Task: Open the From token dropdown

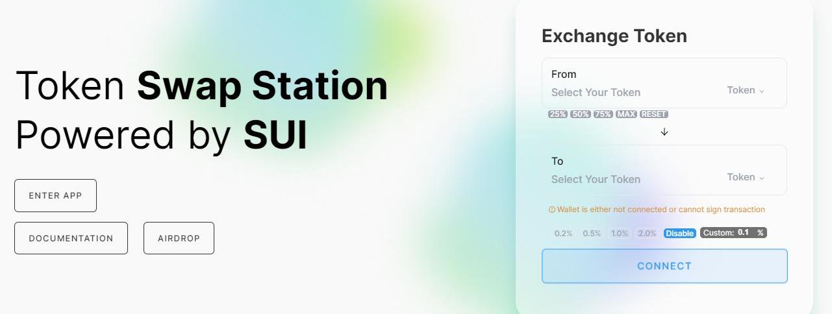Action: [745, 90]
